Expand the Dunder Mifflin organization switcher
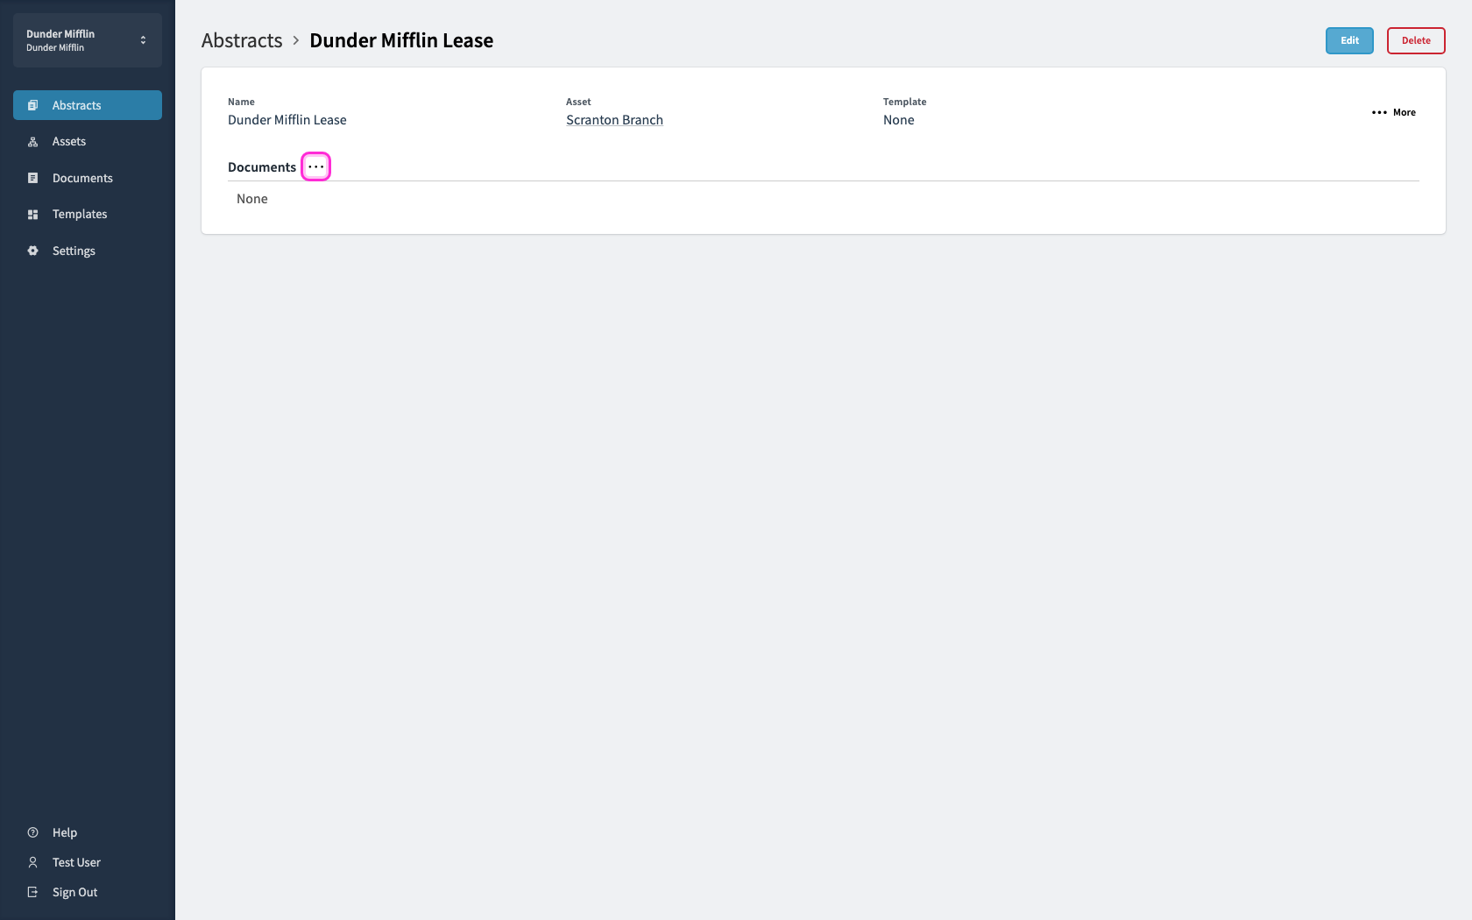The image size is (1472, 920). pyautogui.click(x=88, y=40)
